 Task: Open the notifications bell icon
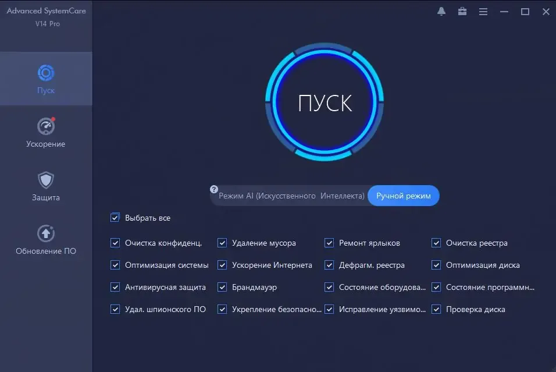(x=441, y=12)
